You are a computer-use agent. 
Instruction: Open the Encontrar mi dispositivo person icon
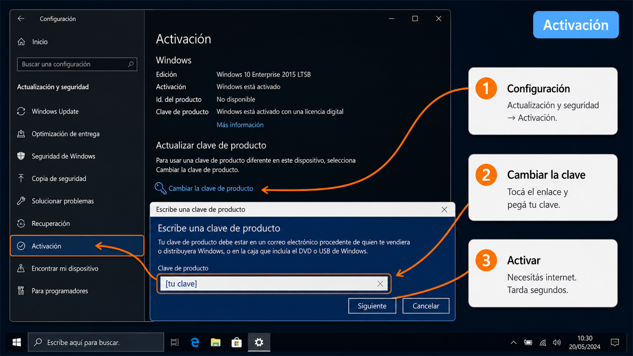(x=21, y=268)
